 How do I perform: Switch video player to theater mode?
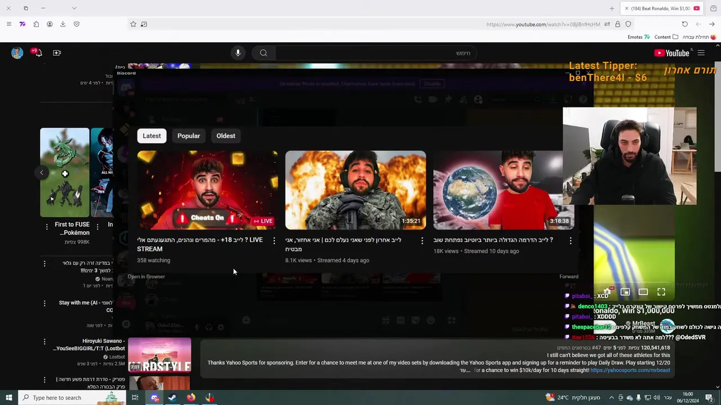click(x=643, y=292)
